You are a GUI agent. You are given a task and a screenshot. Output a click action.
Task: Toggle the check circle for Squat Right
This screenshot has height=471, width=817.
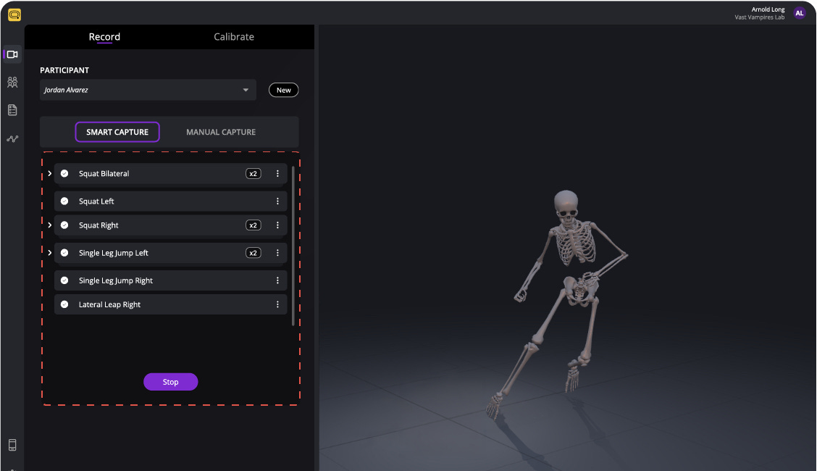[64, 225]
